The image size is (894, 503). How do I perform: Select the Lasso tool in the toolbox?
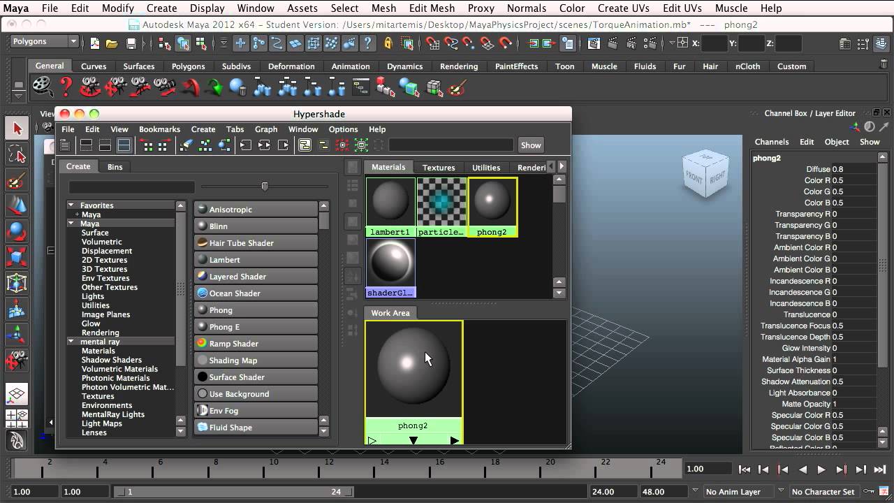point(17,154)
